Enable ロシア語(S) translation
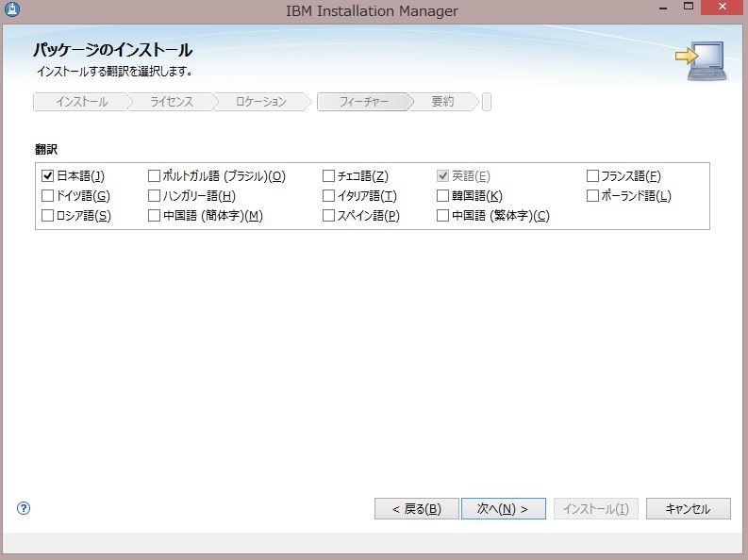This screenshot has height=560, width=748. [x=47, y=216]
